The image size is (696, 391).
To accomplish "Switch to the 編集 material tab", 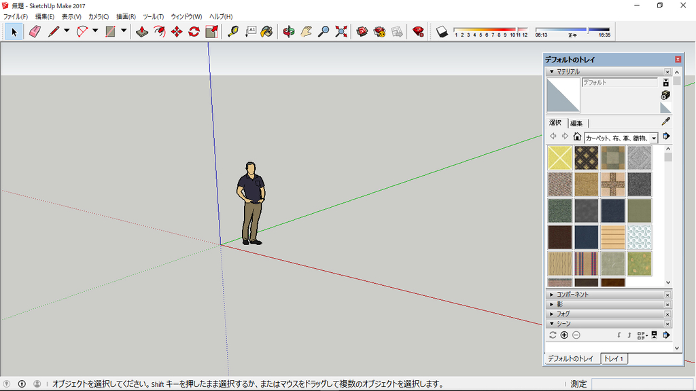I will (576, 124).
